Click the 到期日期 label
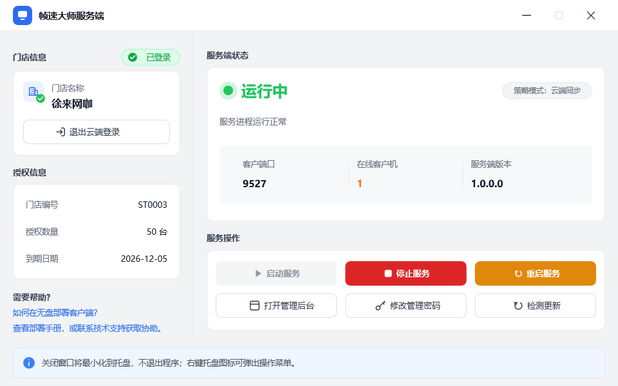 click(42, 259)
